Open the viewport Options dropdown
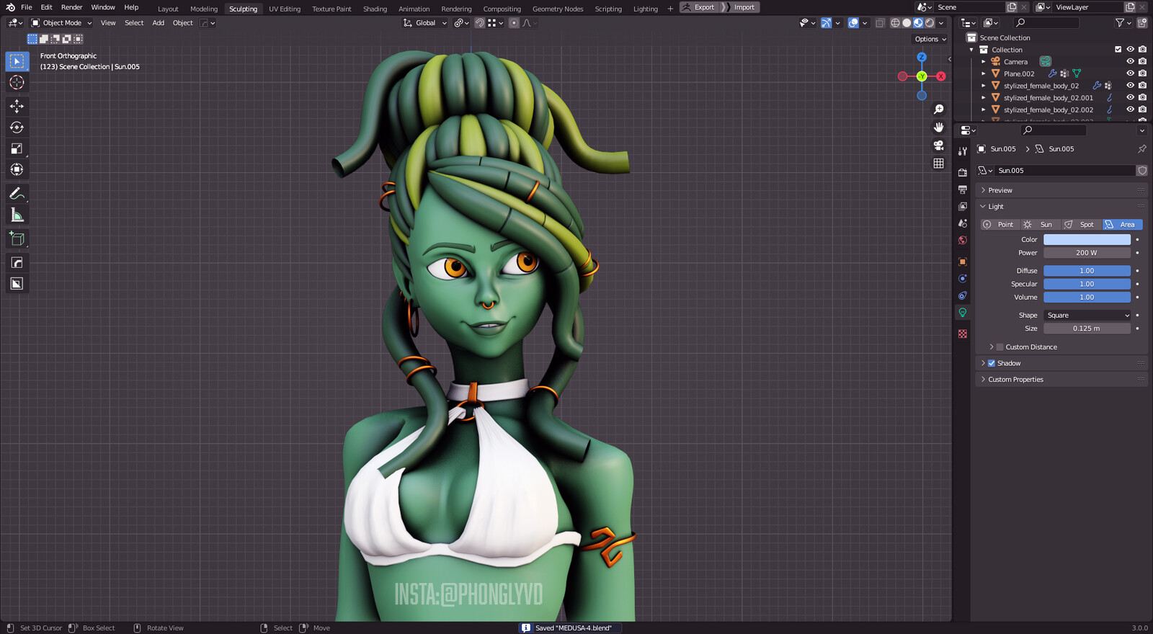Image resolution: width=1153 pixels, height=634 pixels. [x=930, y=39]
